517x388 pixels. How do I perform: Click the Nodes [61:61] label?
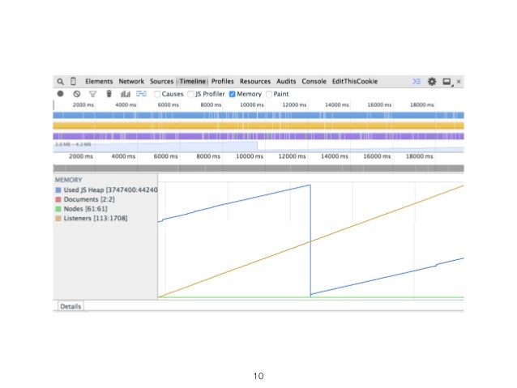pyautogui.click(x=85, y=209)
